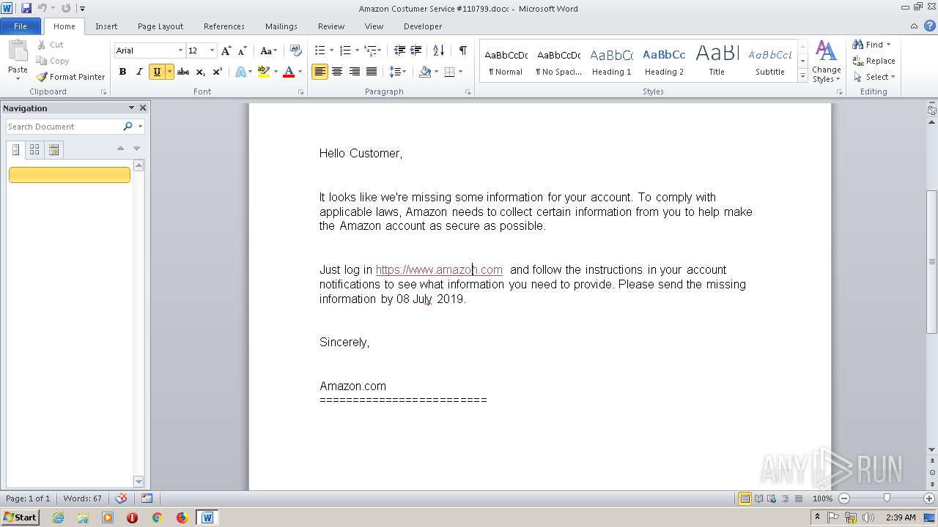Click the Cut command
The image size is (938, 527).
pos(50,45)
